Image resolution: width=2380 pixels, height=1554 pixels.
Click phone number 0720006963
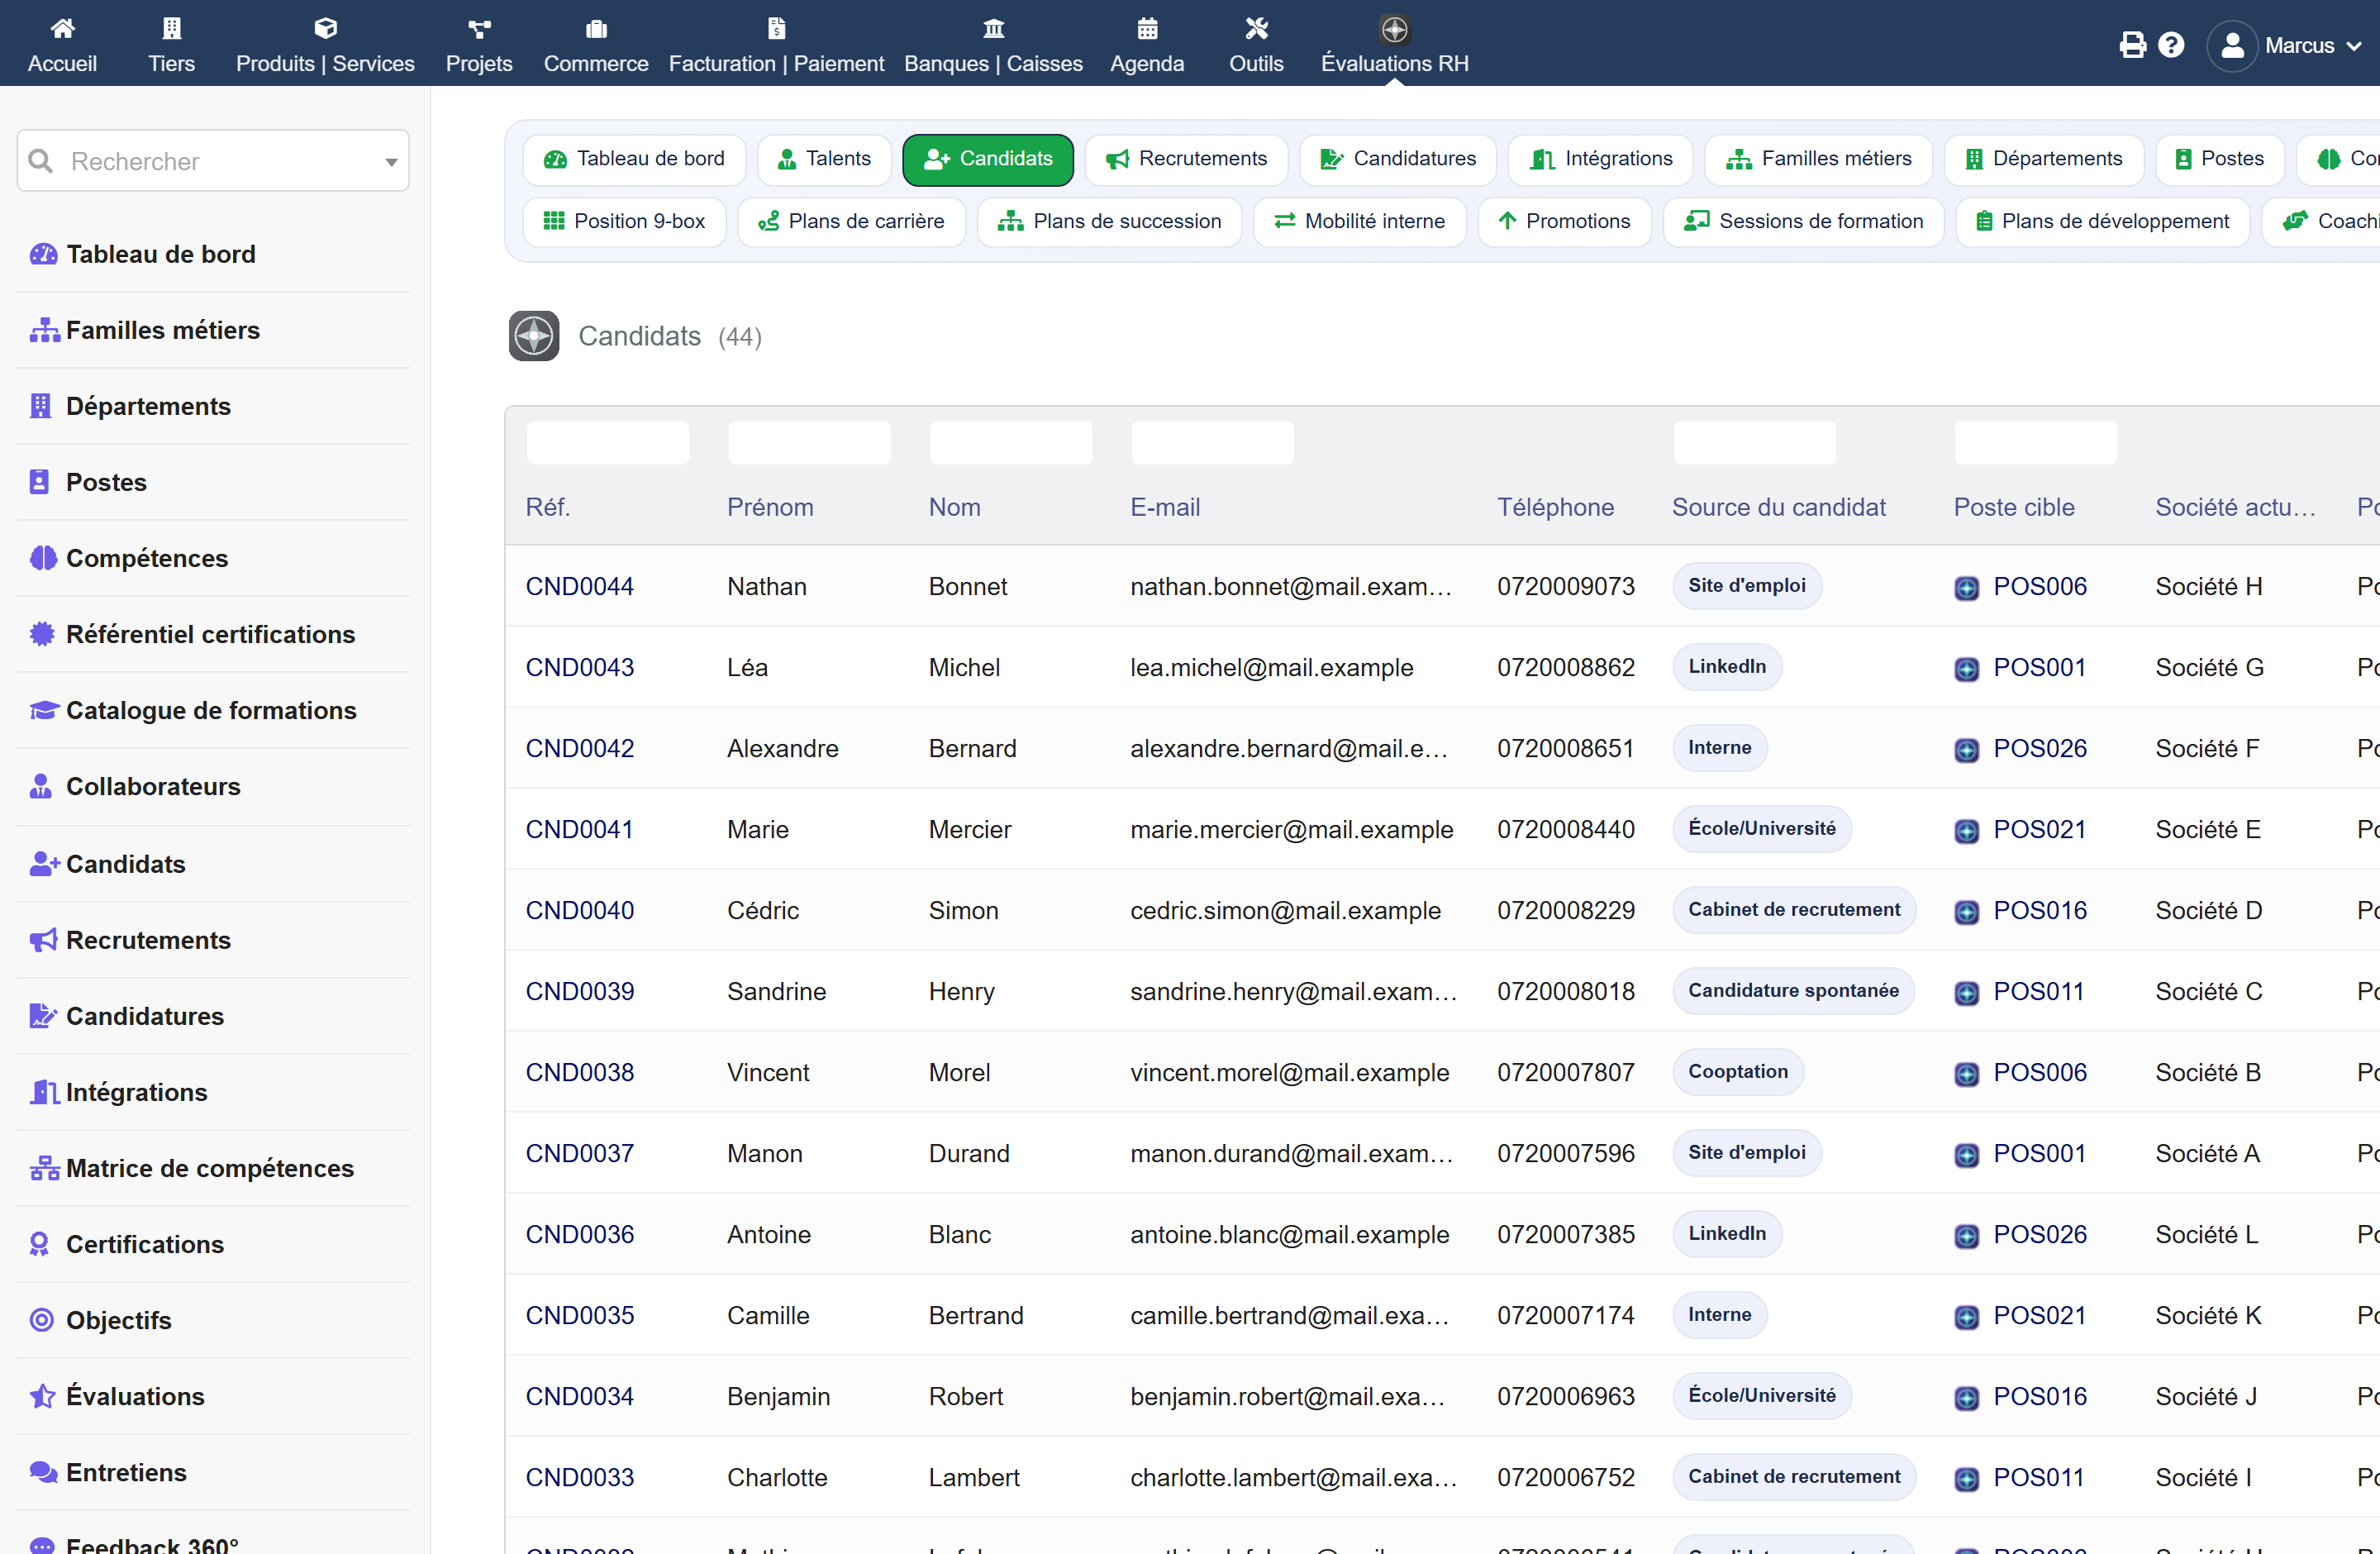click(x=1565, y=1396)
